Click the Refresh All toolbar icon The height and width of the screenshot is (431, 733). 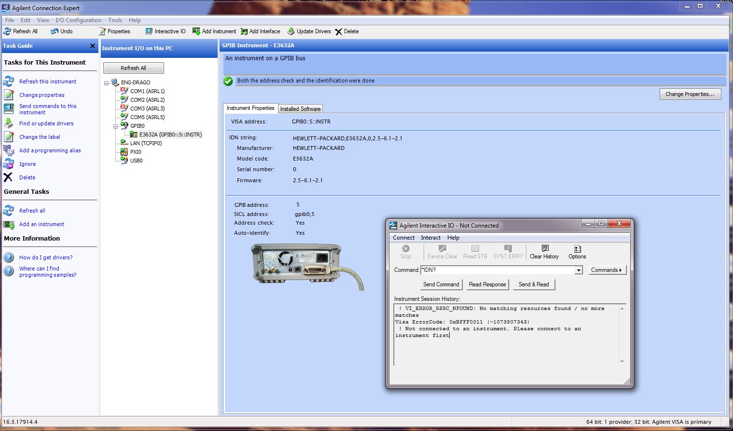tap(7, 31)
